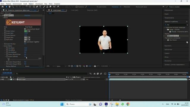
Task: Select the Clone Stamp tool
Action: coord(47,7)
